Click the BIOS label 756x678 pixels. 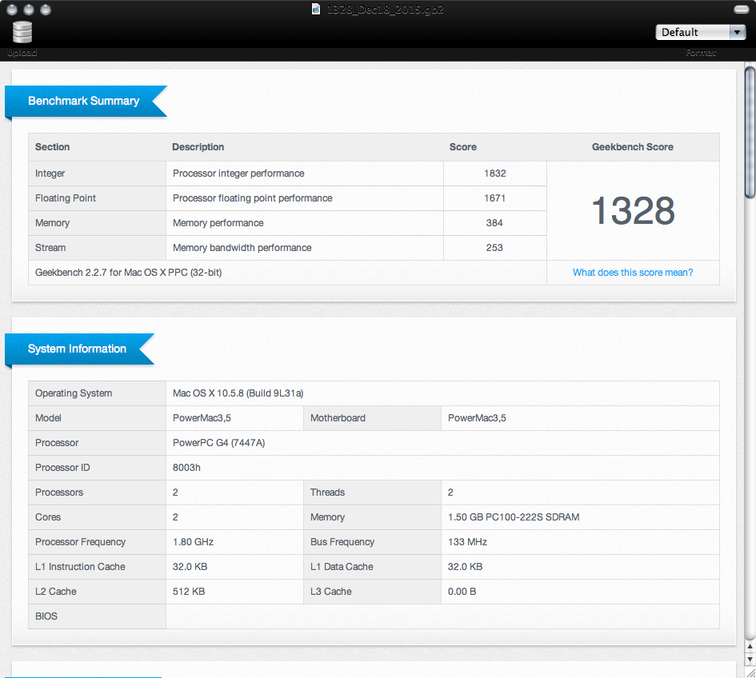coord(46,616)
